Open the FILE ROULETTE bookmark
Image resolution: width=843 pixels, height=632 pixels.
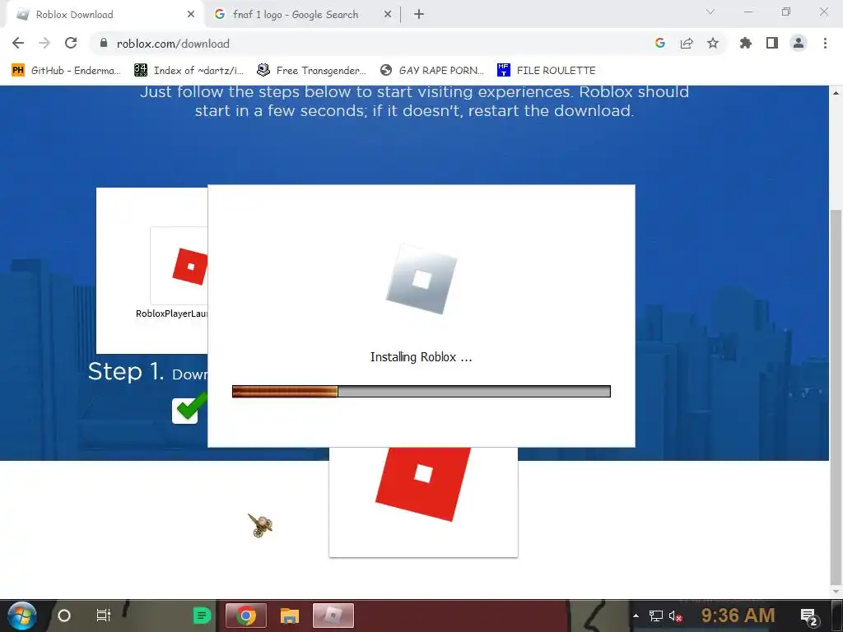(x=547, y=71)
